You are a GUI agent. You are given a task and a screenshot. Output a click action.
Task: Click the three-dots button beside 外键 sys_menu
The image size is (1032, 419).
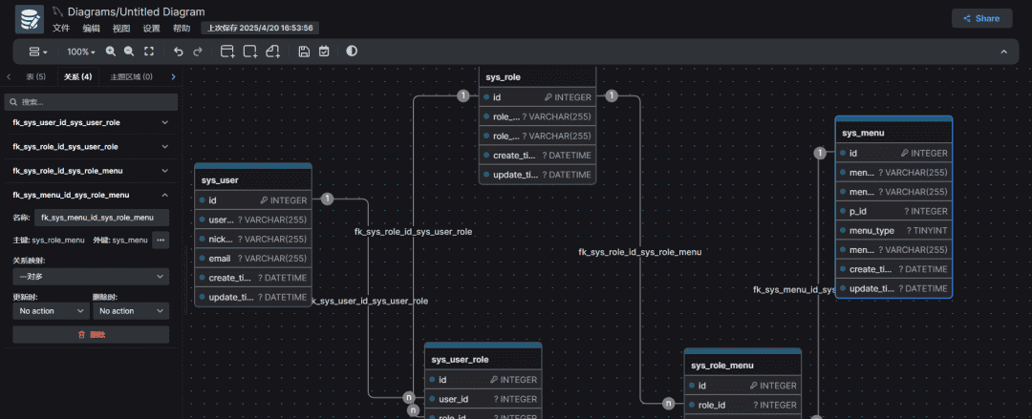point(161,240)
